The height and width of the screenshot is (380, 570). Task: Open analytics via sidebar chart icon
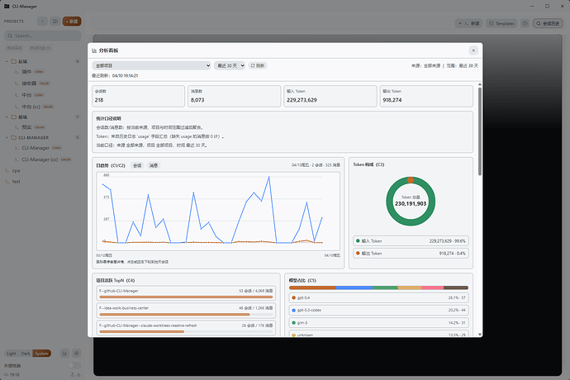point(64,353)
